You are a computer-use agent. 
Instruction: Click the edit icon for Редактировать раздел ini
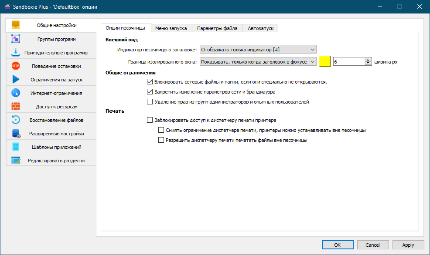pyautogui.click(x=16, y=160)
